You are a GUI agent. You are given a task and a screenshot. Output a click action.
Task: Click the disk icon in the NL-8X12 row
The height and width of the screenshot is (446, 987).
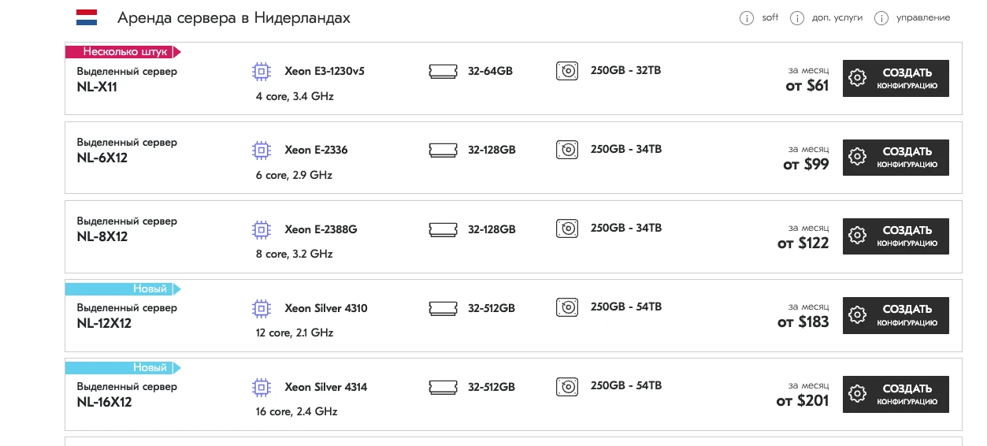(567, 229)
